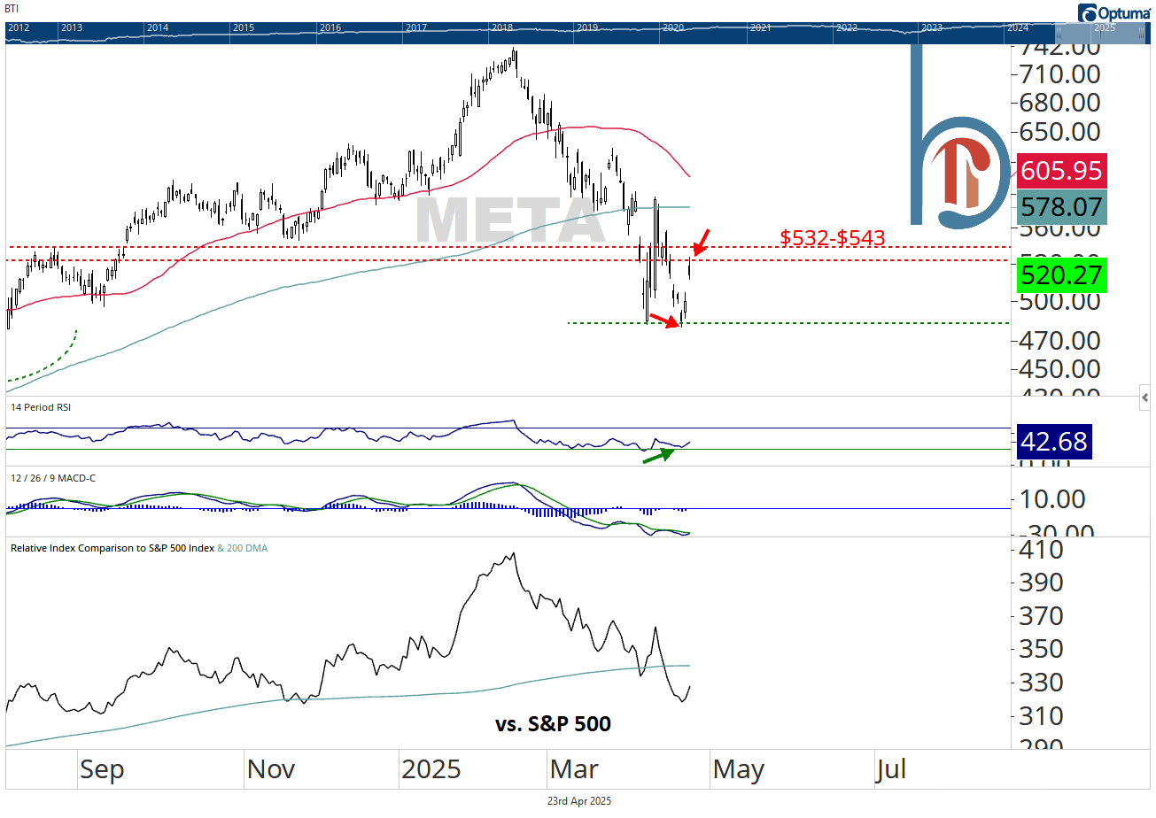Jump to 2016 in the overview timeline
Viewport: 1156px width, 818px height.
[330, 27]
